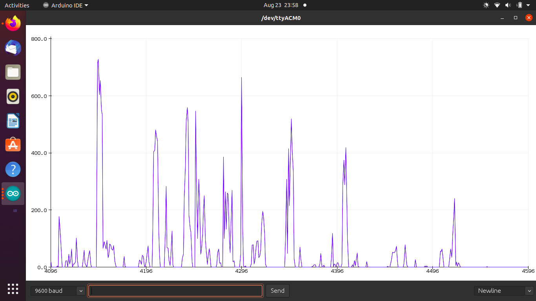Open the Files manager icon
The image size is (536, 301).
point(13,72)
